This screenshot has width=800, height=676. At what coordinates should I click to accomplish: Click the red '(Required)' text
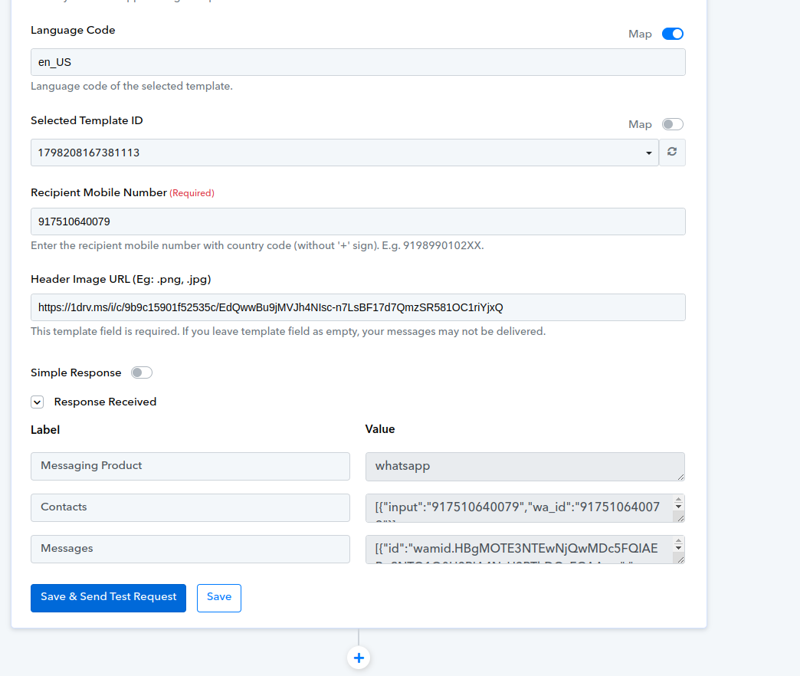[x=192, y=193]
